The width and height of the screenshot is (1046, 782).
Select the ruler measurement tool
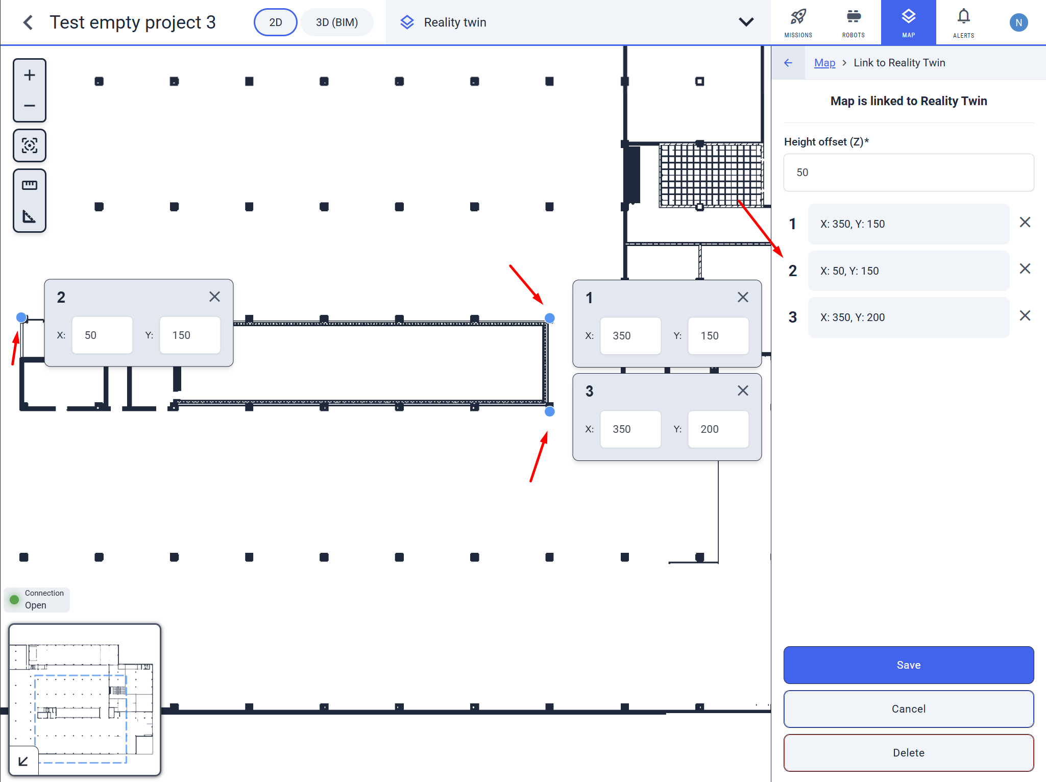[30, 185]
